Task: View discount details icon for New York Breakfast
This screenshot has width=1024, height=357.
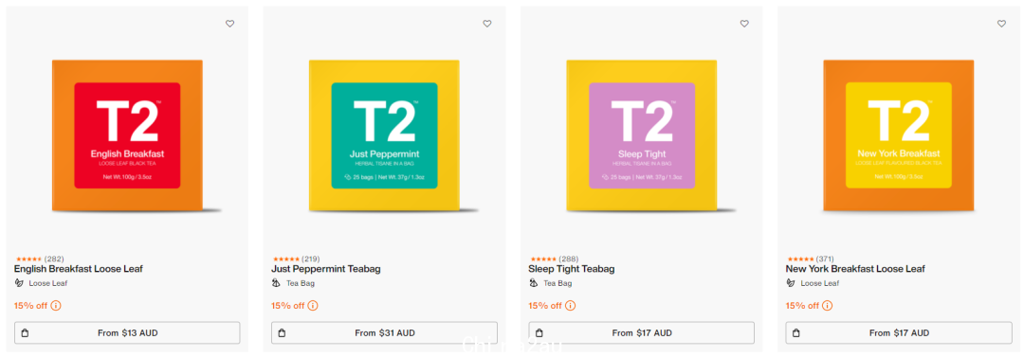Action: point(828,306)
